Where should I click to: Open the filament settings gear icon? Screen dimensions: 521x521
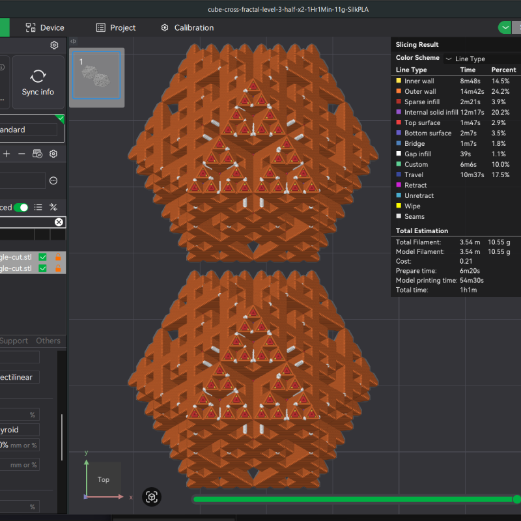[53, 154]
